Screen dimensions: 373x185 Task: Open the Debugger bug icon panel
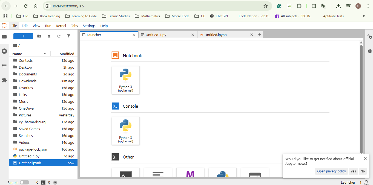370,51
